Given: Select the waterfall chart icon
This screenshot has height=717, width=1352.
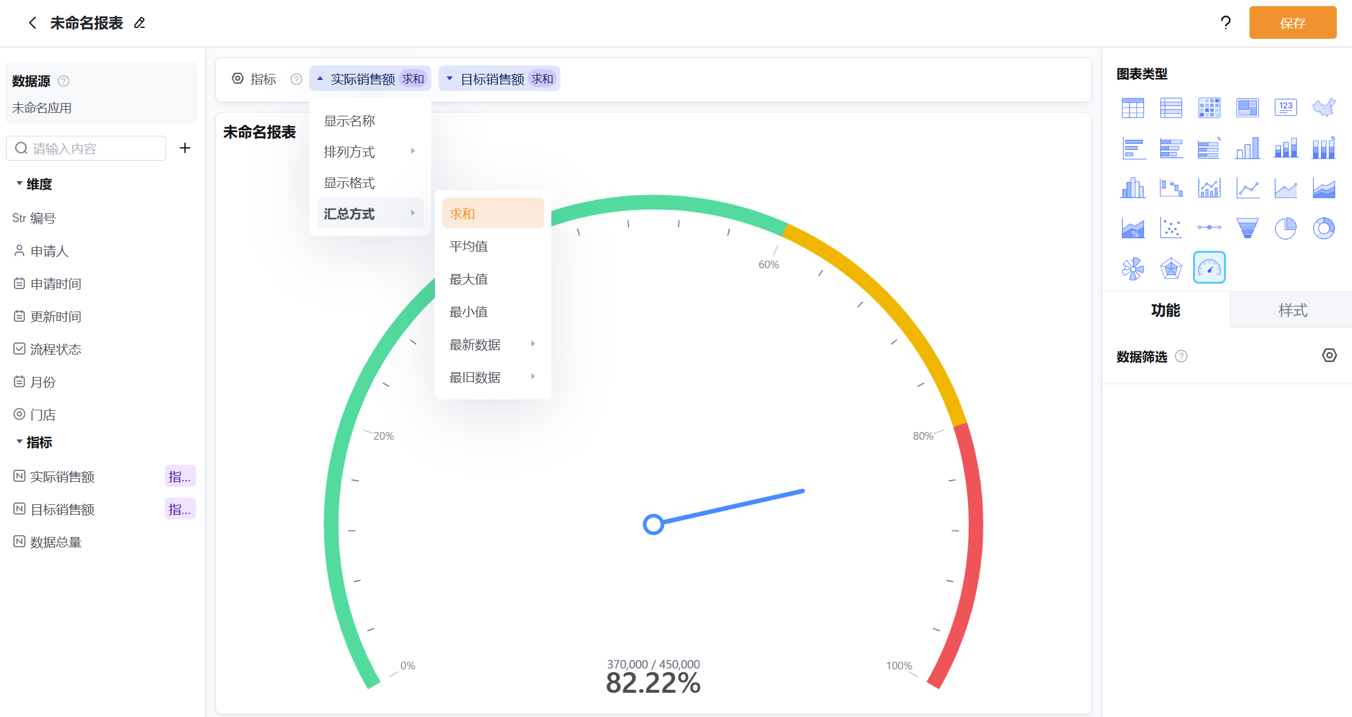Looking at the screenshot, I should coord(1171,188).
